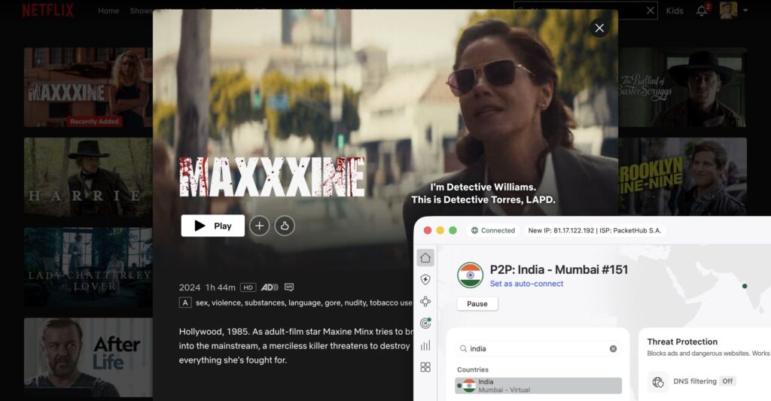Click the A maturity rating badge
The height and width of the screenshot is (401, 771).
(185, 302)
